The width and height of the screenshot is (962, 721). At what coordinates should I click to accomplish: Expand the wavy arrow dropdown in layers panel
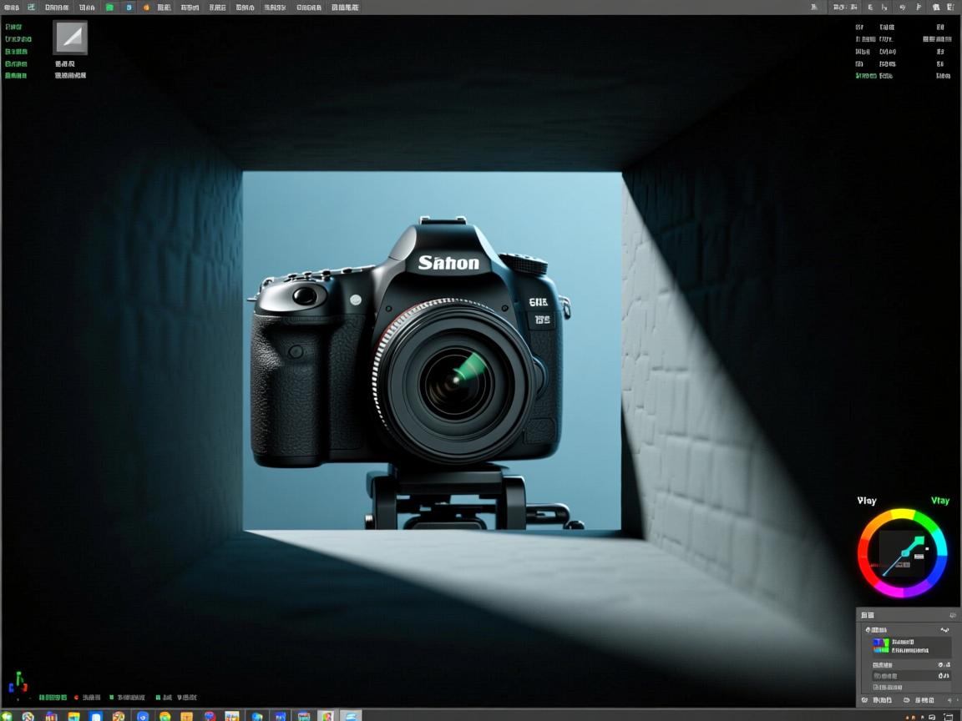pyautogui.click(x=944, y=630)
